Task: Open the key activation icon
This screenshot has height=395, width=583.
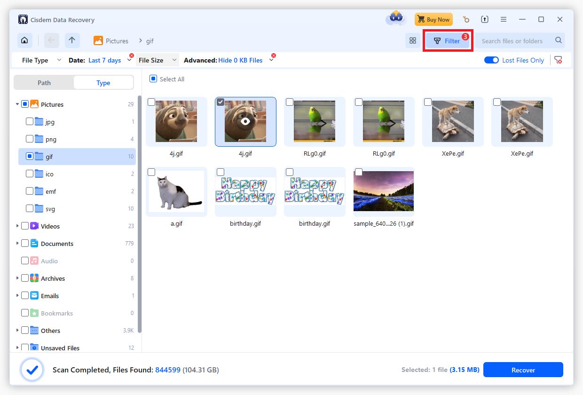Action: tap(465, 19)
